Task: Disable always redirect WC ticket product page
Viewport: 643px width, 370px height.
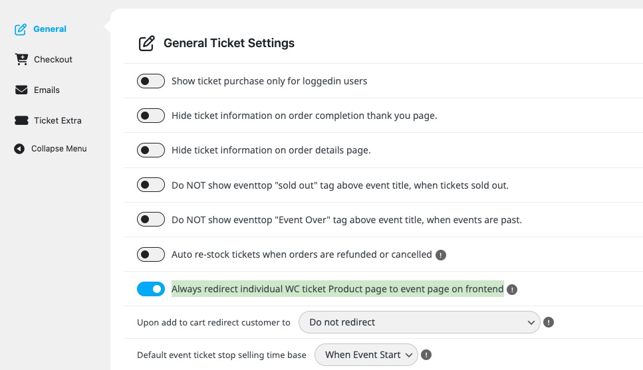Action: point(151,289)
